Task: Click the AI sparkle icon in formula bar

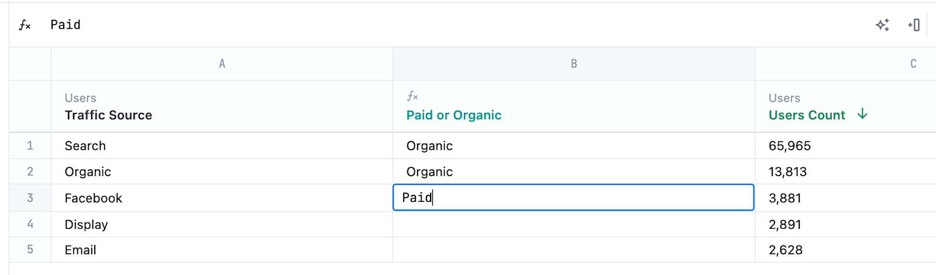Action: (x=882, y=25)
